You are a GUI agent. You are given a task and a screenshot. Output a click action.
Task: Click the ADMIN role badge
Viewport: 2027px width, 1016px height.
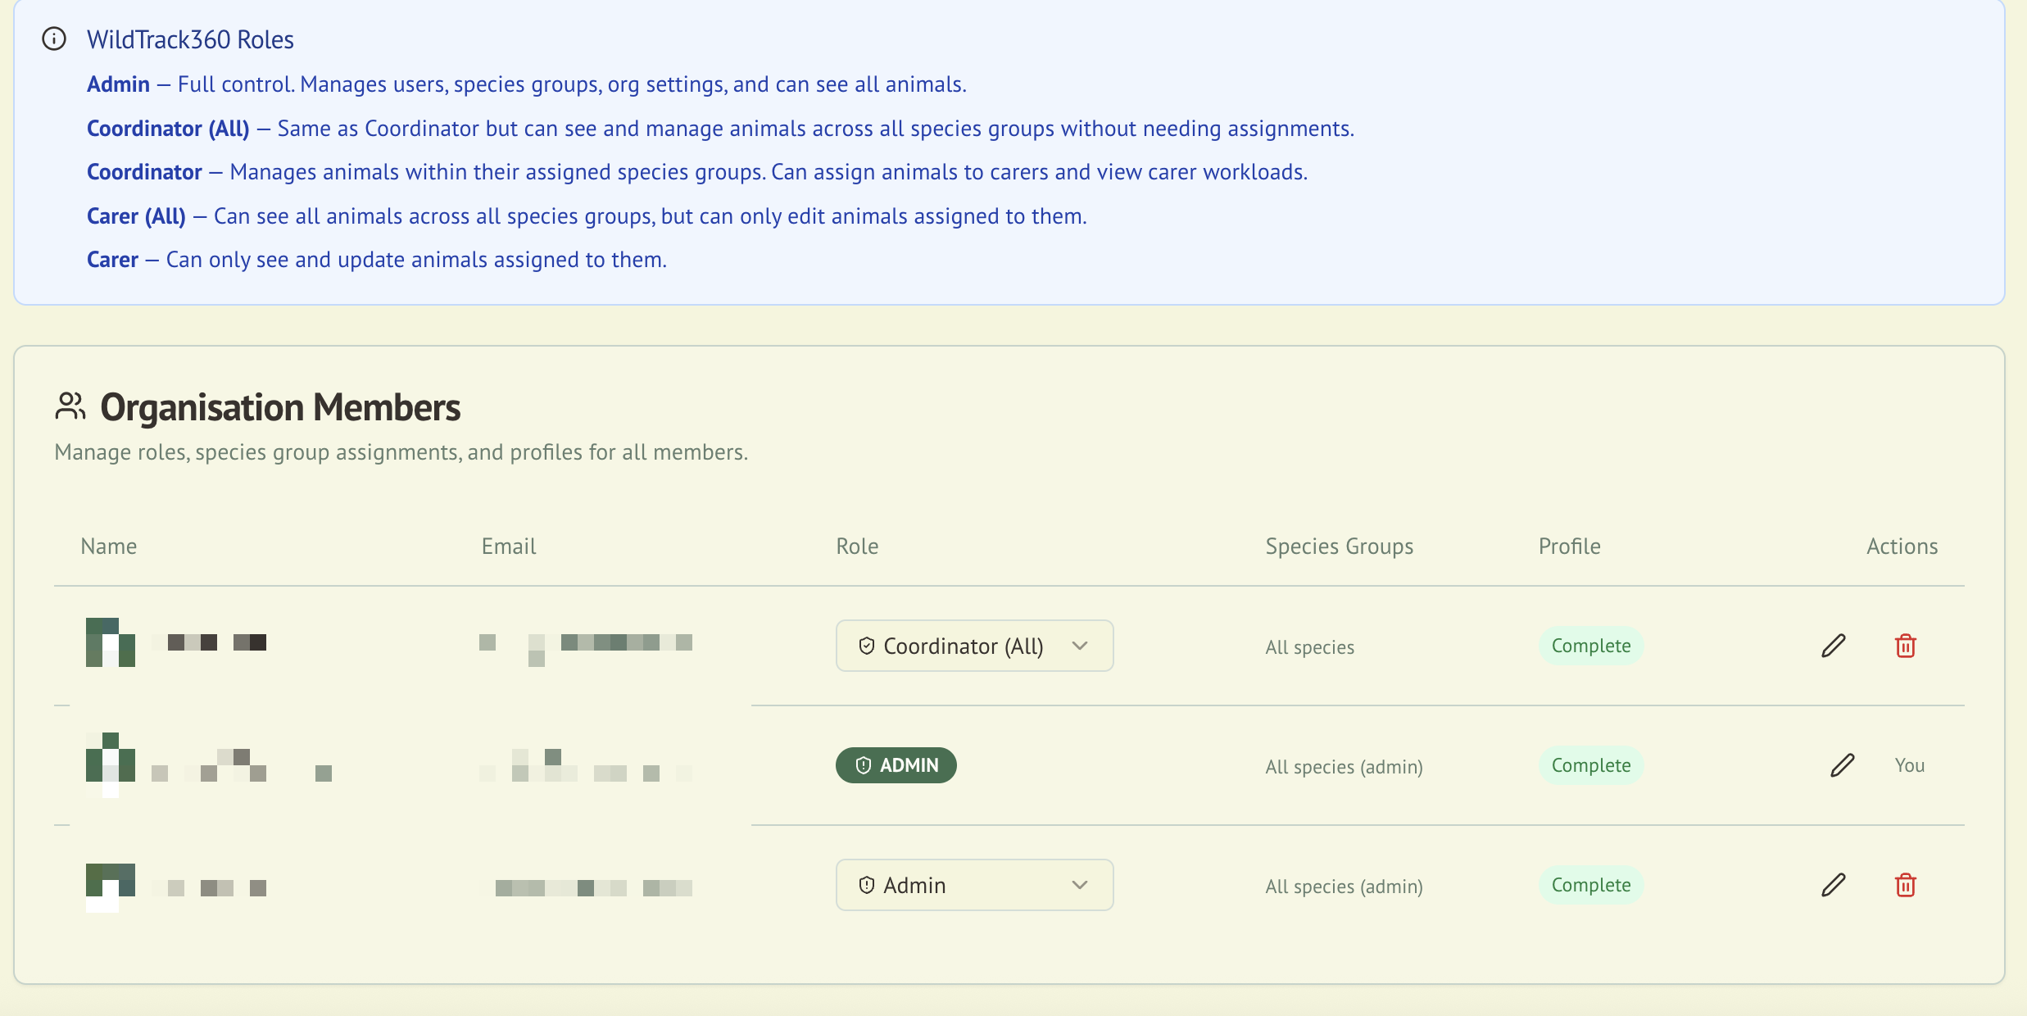(896, 765)
